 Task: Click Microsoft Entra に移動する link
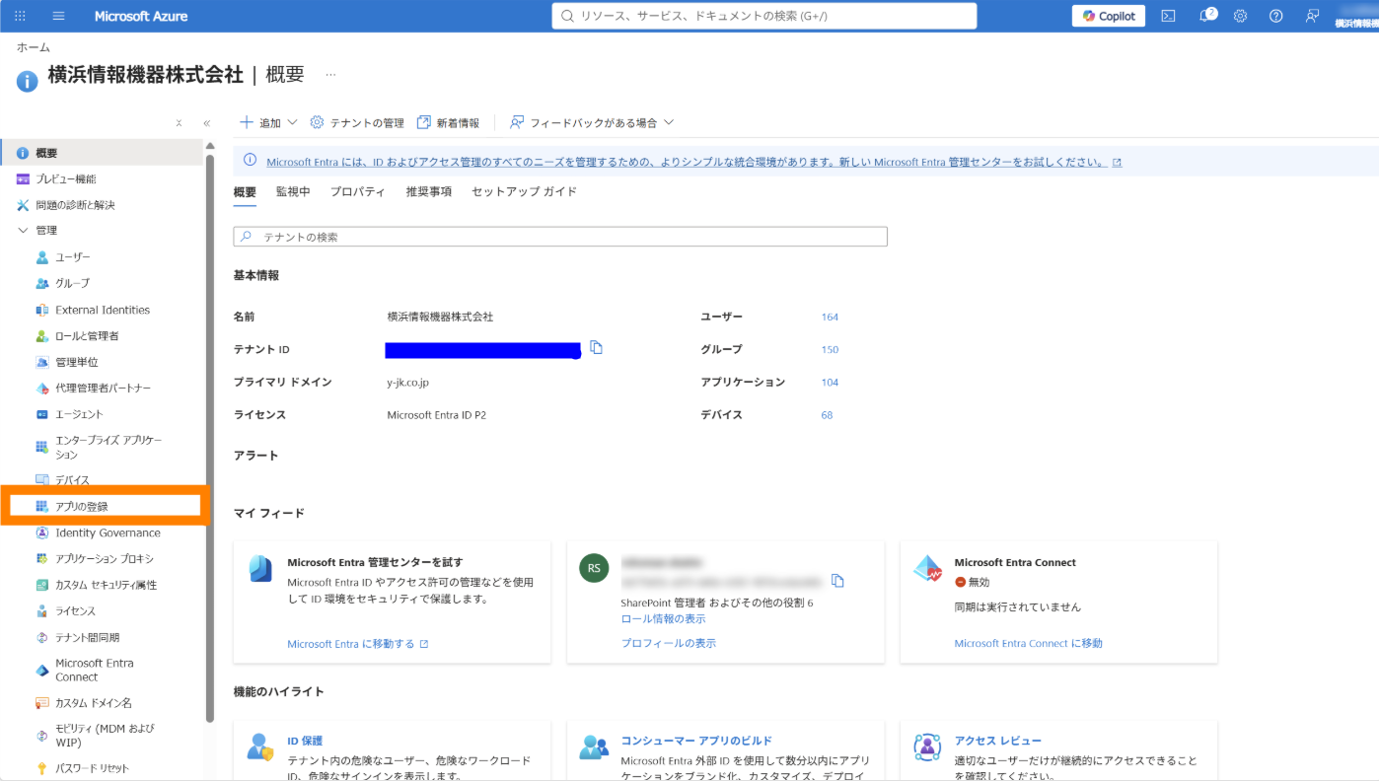(357, 644)
